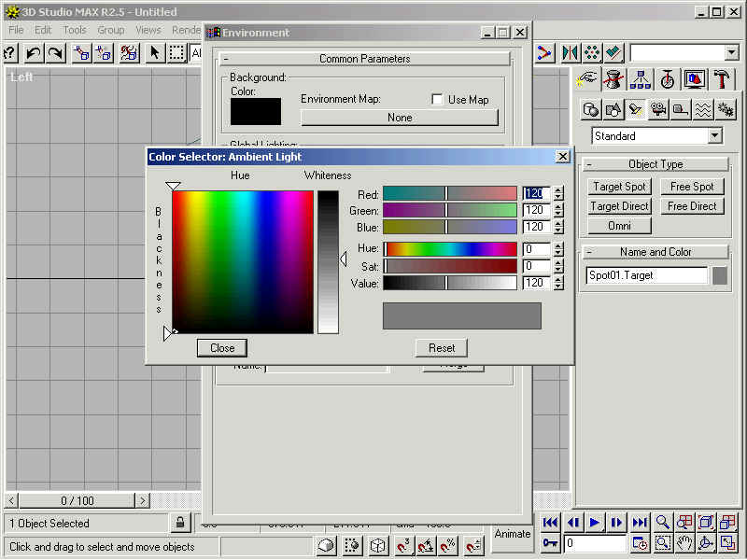
Task: Open the Helpers creation category
Action: point(680,109)
